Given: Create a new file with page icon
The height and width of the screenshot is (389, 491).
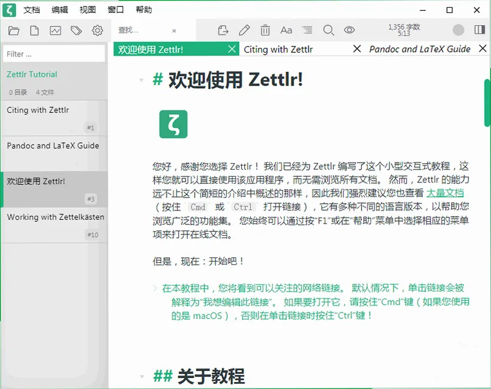Looking at the screenshot, I should (x=34, y=31).
